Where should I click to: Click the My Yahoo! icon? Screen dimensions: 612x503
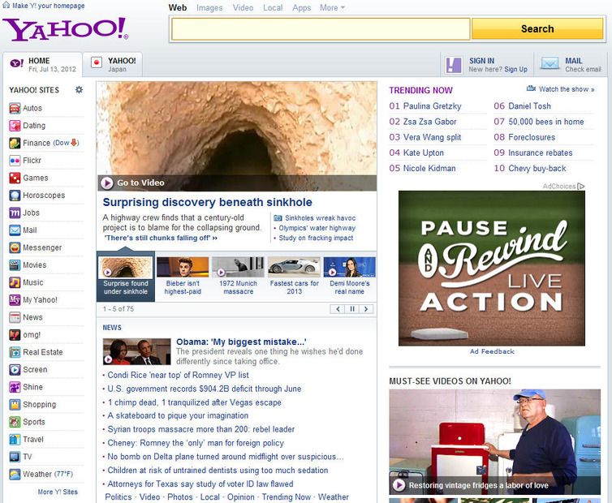pos(15,300)
